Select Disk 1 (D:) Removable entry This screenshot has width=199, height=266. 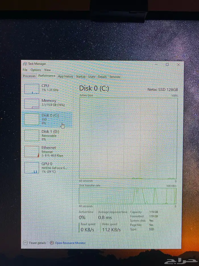click(50, 135)
